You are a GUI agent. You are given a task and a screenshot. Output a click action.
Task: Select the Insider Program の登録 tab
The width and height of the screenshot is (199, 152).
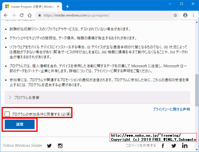point(32,7)
